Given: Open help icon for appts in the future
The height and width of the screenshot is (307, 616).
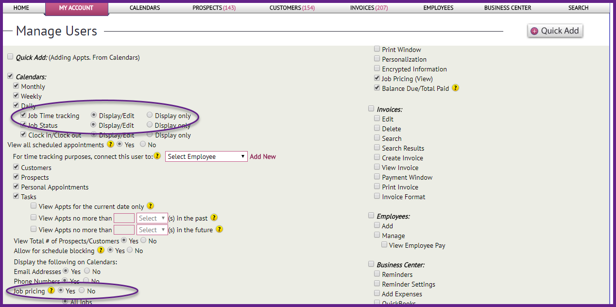Looking at the screenshot, I should (x=219, y=229).
